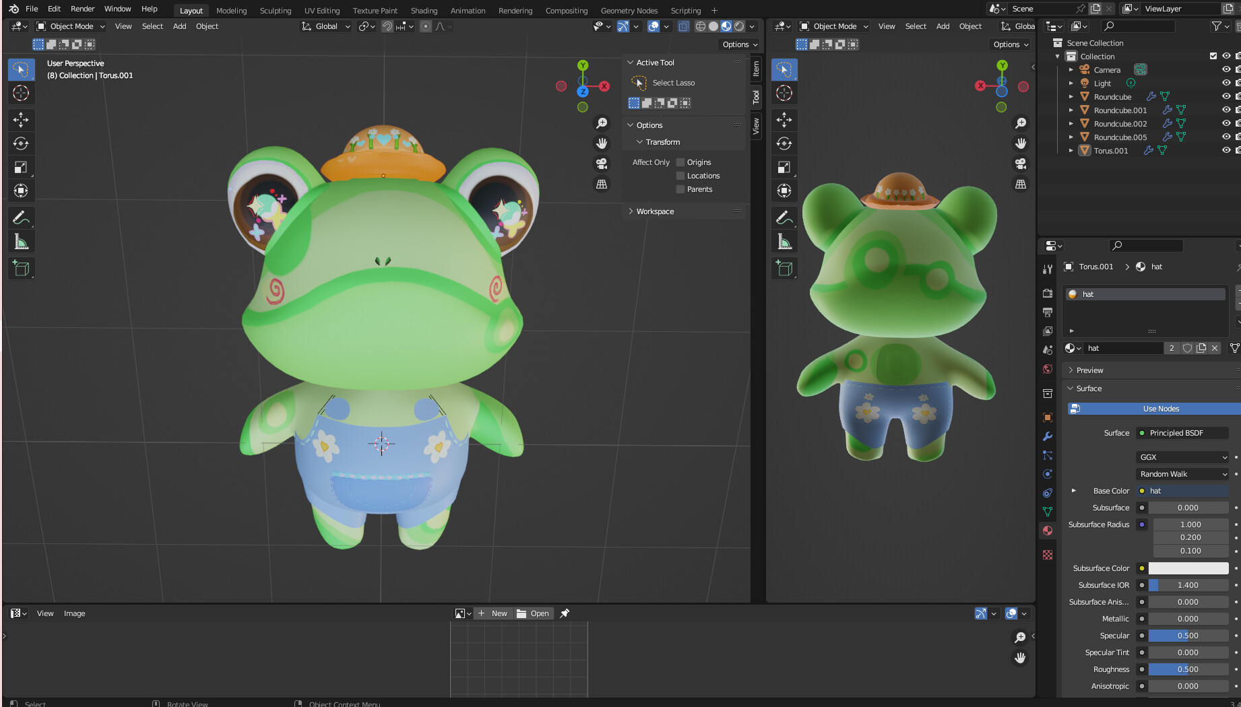Viewport: 1241px width, 707px height.
Task: Click the Subsurface Color swatch
Action: [x=1188, y=568]
